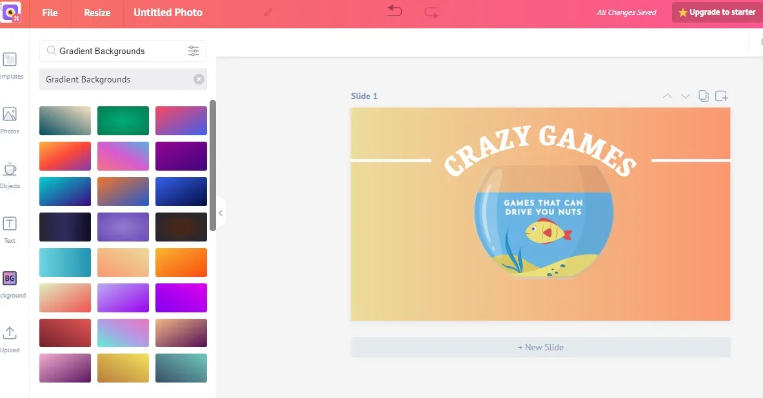This screenshot has width=763, height=398.
Task: Click Upgrade to starter button
Action: coord(717,12)
